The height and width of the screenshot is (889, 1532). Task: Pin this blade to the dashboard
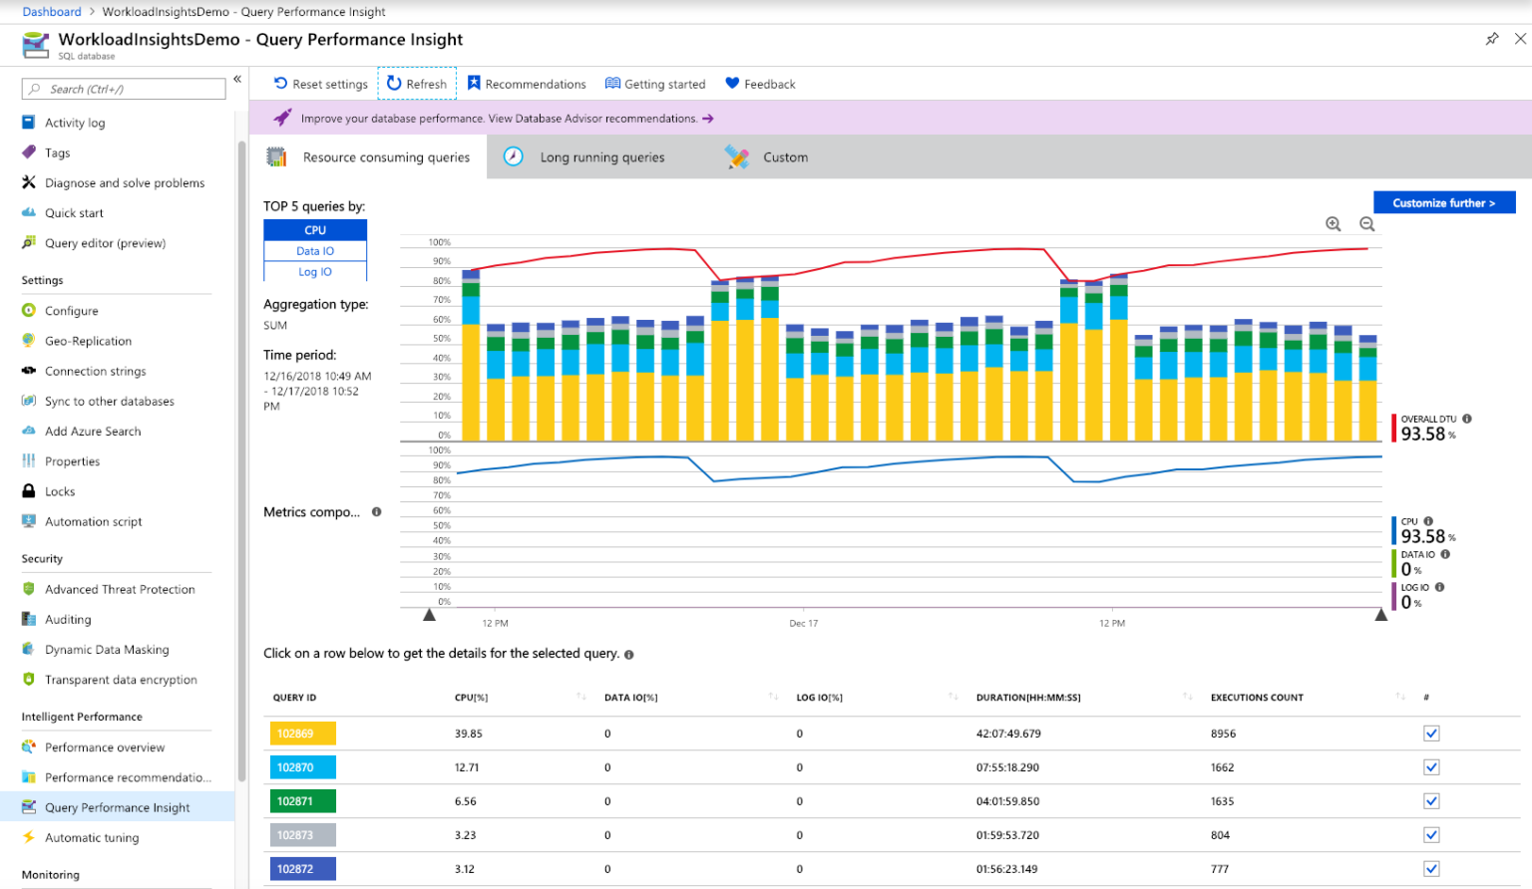click(1491, 39)
